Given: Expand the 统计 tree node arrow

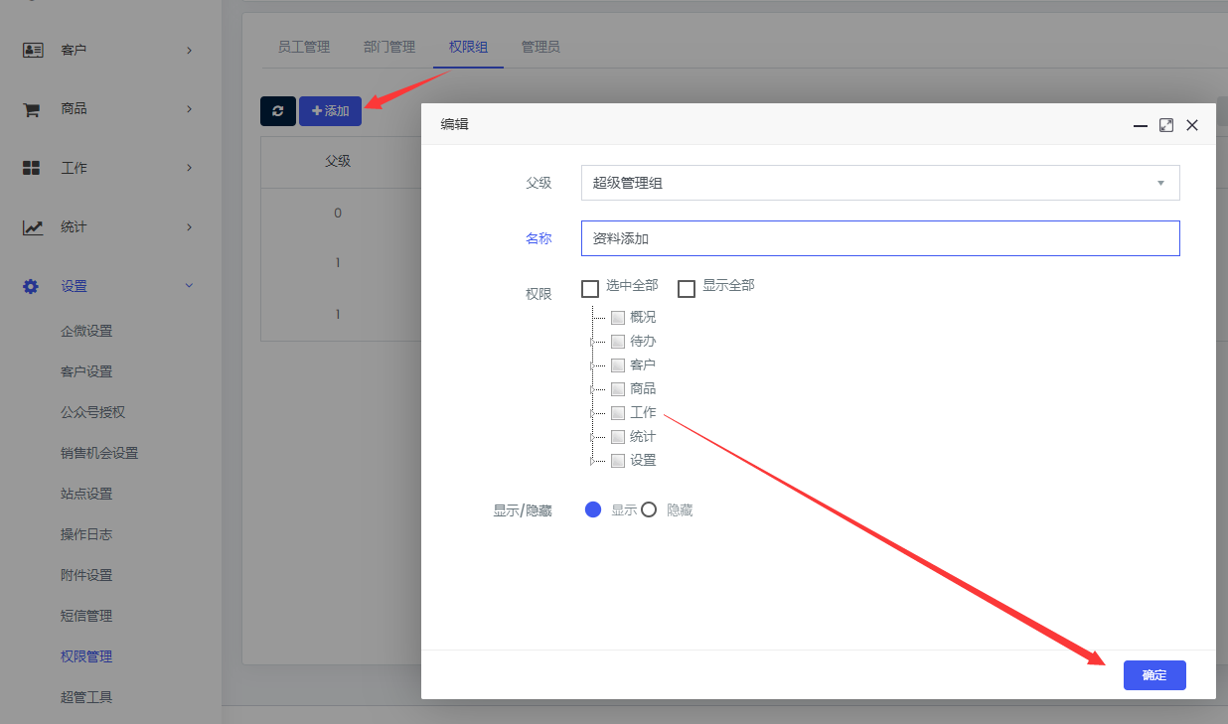Looking at the screenshot, I should point(592,438).
